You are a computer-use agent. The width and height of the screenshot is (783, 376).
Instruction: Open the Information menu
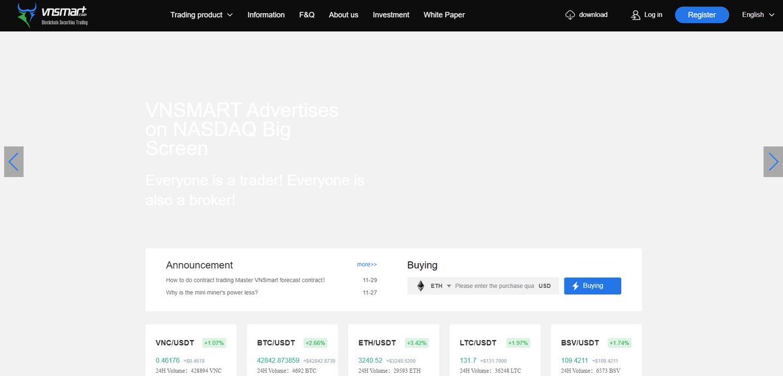coord(266,15)
